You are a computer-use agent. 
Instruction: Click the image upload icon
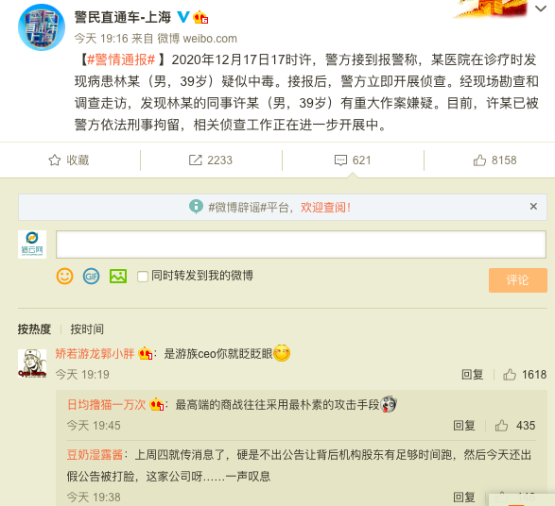point(118,276)
